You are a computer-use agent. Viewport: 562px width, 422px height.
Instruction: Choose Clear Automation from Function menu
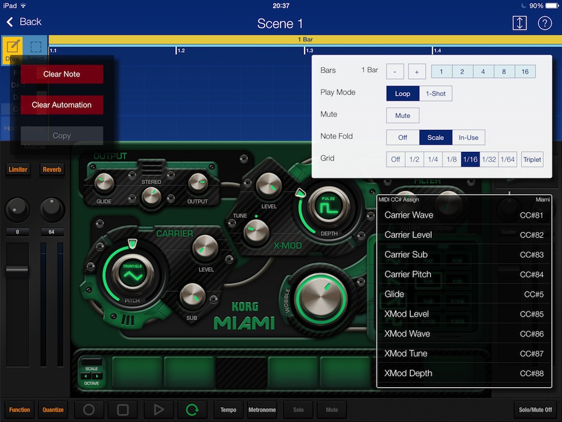62,105
